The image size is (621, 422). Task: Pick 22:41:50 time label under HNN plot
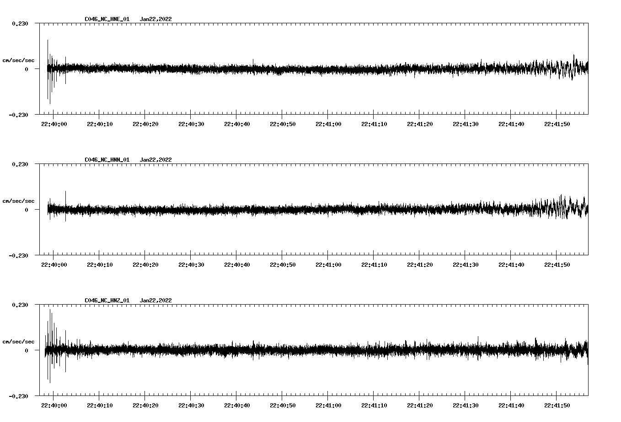click(557, 265)
